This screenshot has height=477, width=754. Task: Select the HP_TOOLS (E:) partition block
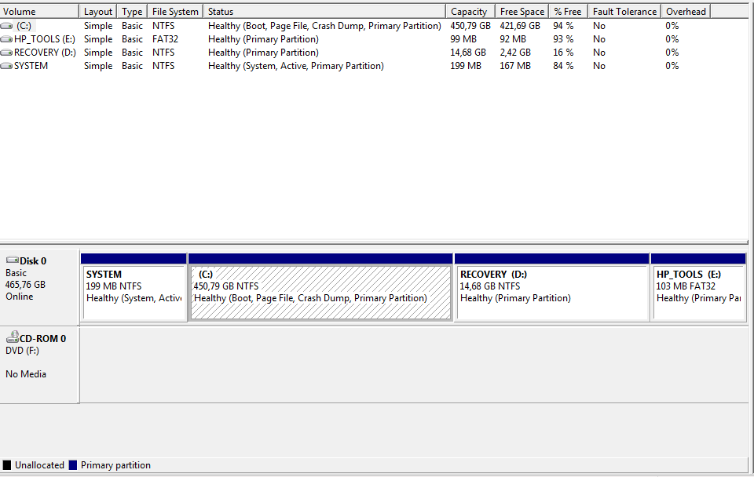coord(698,293)
